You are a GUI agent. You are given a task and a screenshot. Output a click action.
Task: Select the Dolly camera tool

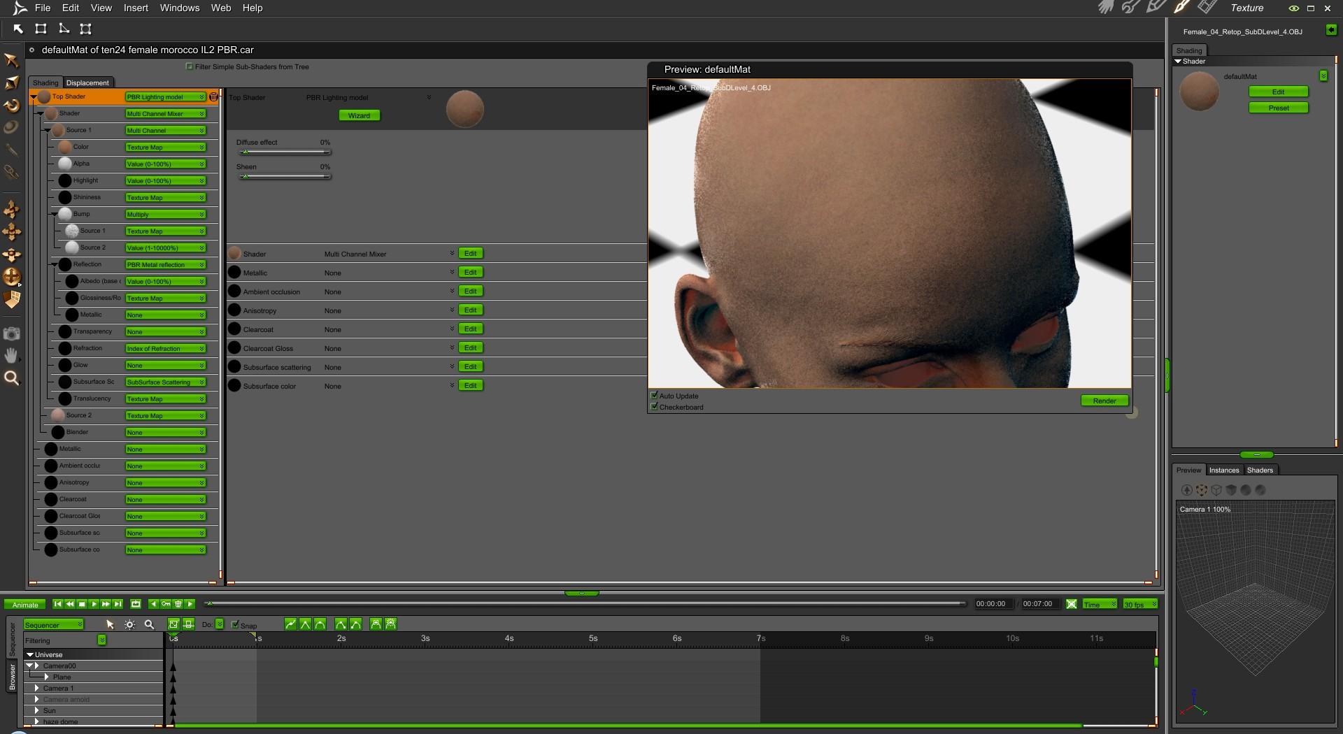click(x=11, y=209)
